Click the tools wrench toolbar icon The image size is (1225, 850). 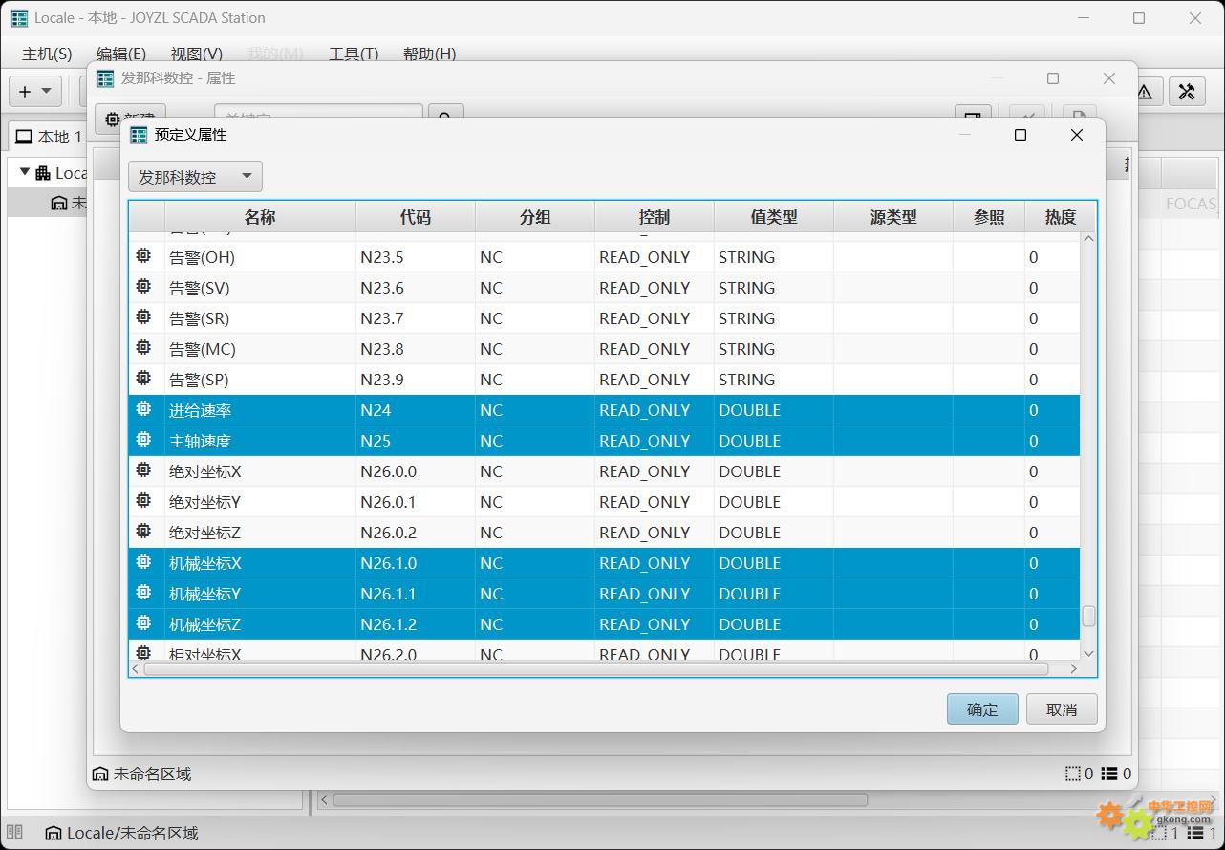click(x=1187, y=92)
